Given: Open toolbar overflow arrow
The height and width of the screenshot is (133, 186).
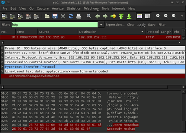Looking at the screenshot, I should pyautogui.click(x=182, y=16).
